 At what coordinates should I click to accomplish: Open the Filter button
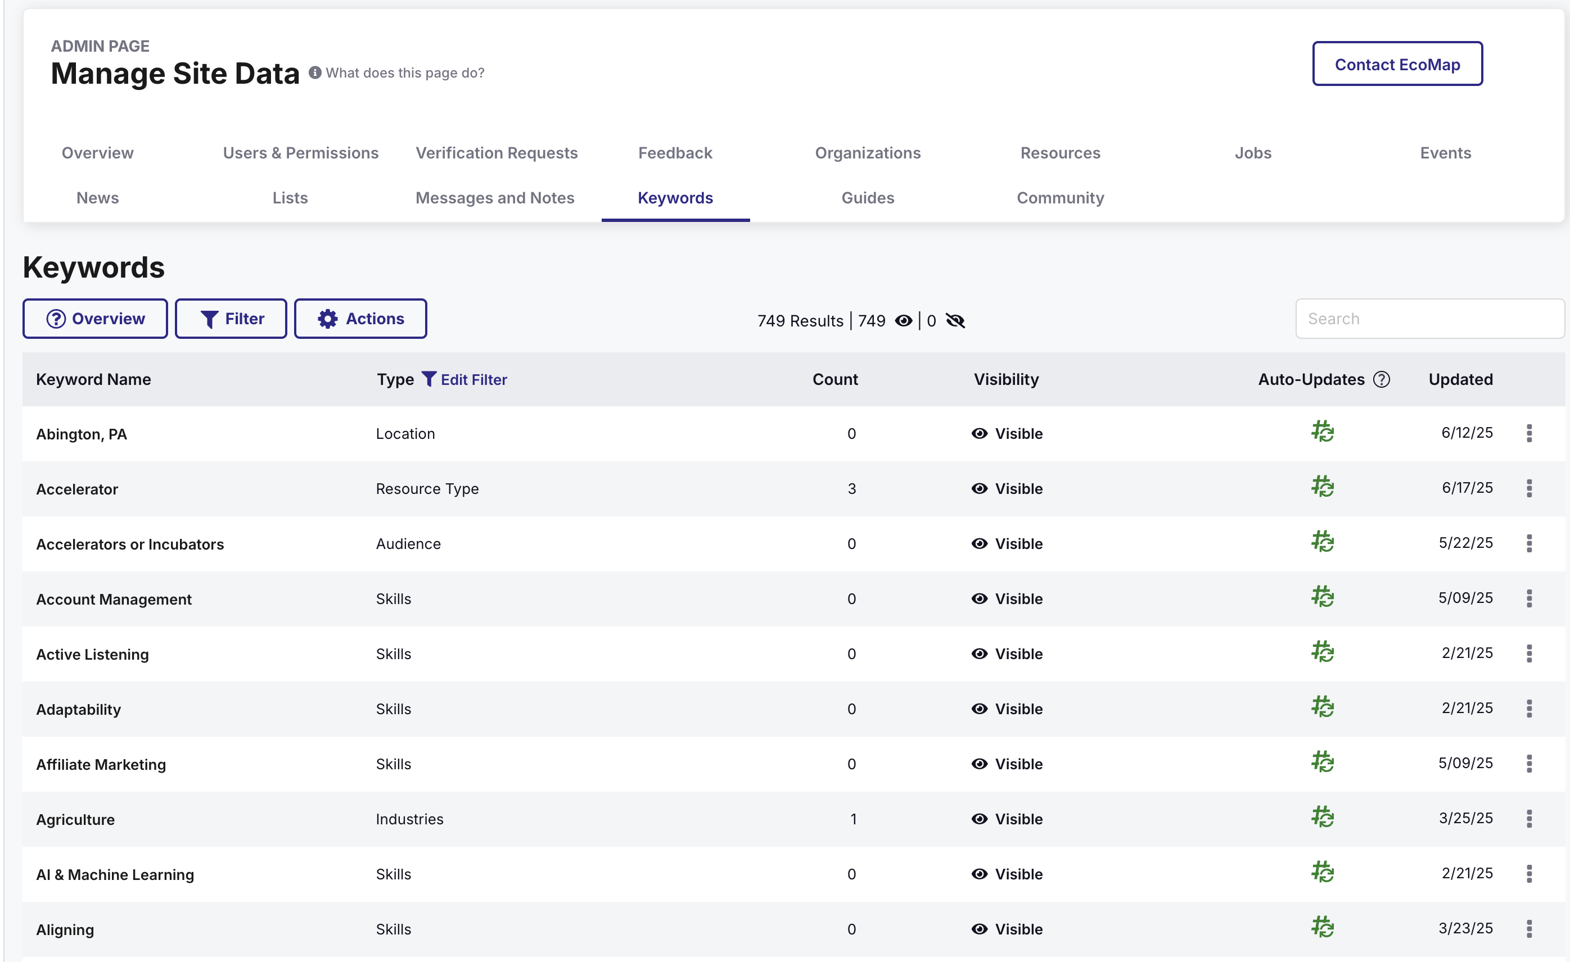(x=231, y=319)
